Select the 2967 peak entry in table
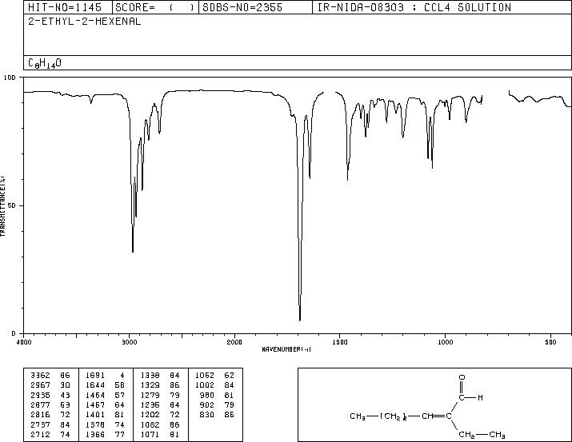The image size is (572, 442). click(x=50, y=385)
